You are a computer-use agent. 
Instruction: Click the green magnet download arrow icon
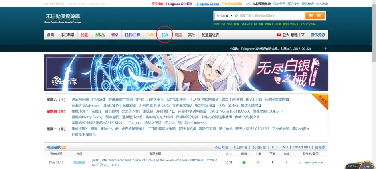[244, 163]
